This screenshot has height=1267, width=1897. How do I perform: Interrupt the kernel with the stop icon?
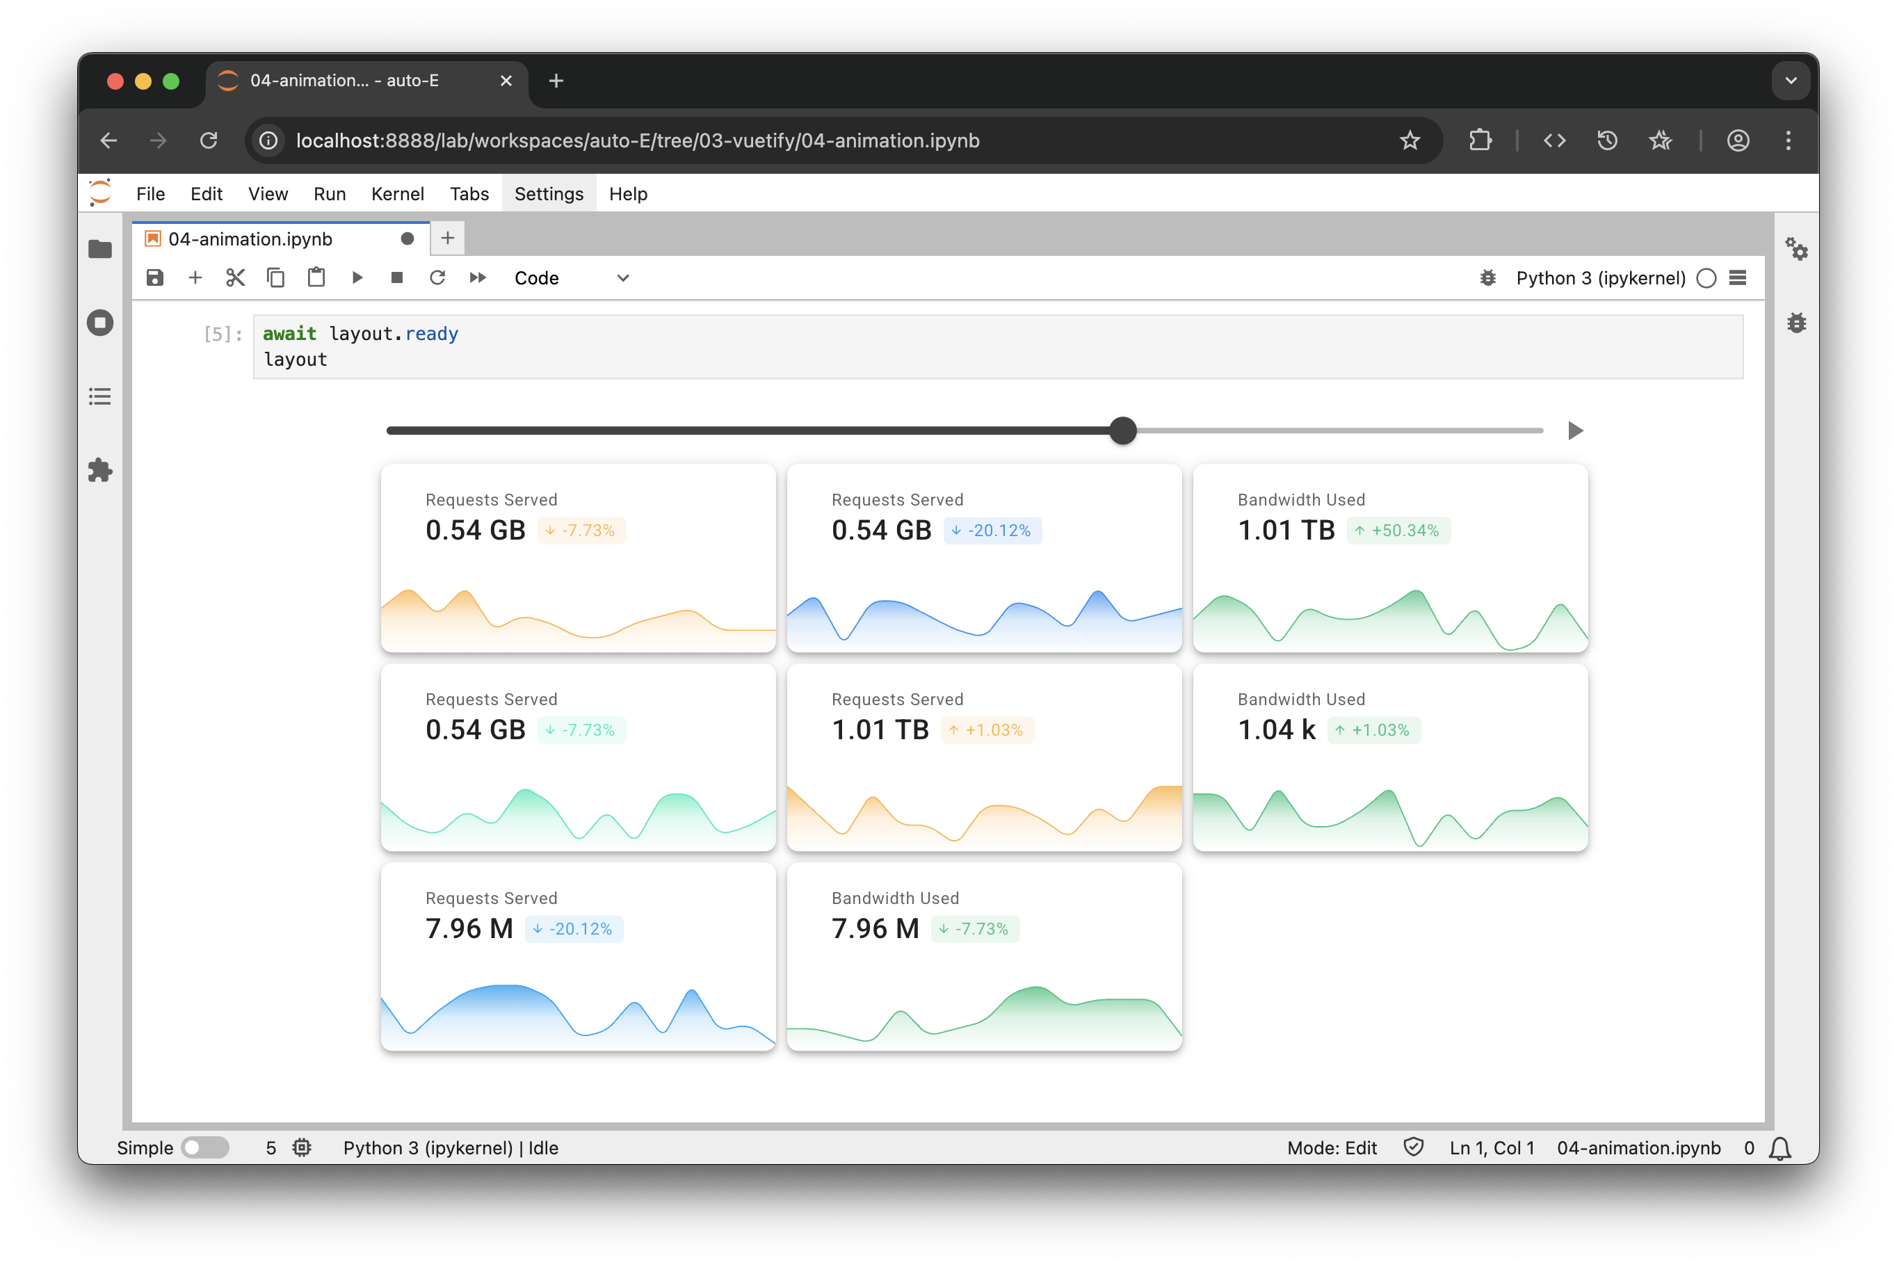pyautogui.click(x=396, y=278)
